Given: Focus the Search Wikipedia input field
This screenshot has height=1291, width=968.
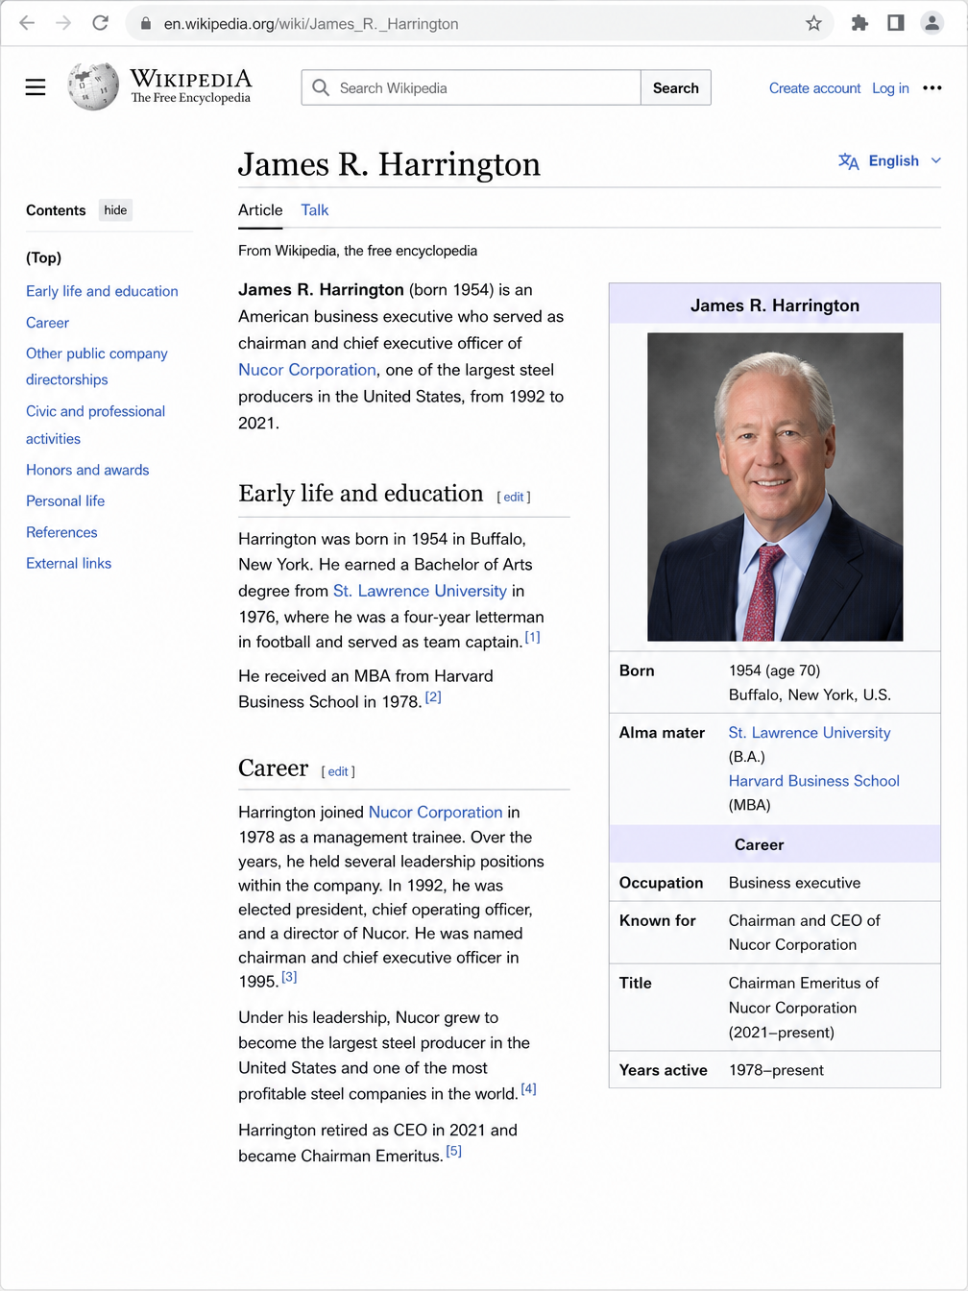Looking at the screenshot, I should tap(472, 87).
